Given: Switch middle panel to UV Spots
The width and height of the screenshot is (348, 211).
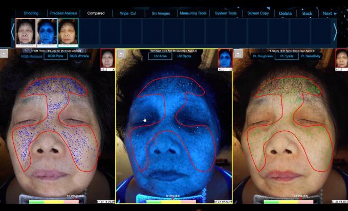Looking at the screenshot, I should (x=184, y=56).
